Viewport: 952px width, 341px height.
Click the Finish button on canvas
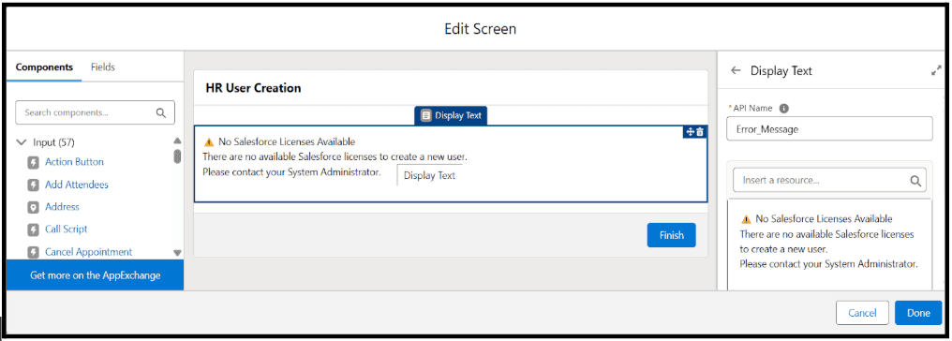672,235
